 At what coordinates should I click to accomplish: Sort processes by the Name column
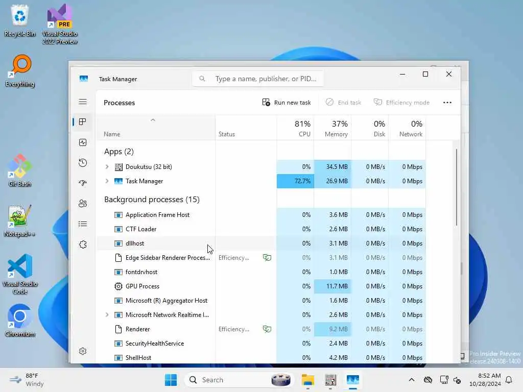[156, 128]
